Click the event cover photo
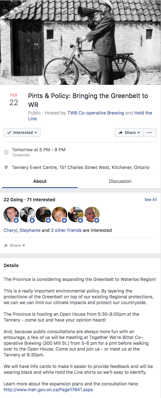 click(80, 42)
